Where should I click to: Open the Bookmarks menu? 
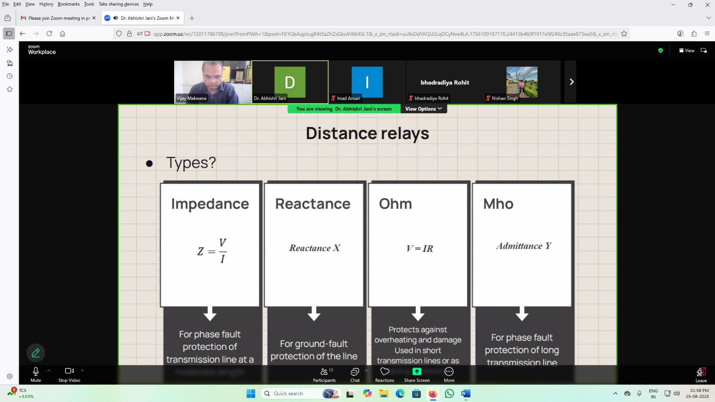[68, 4]
